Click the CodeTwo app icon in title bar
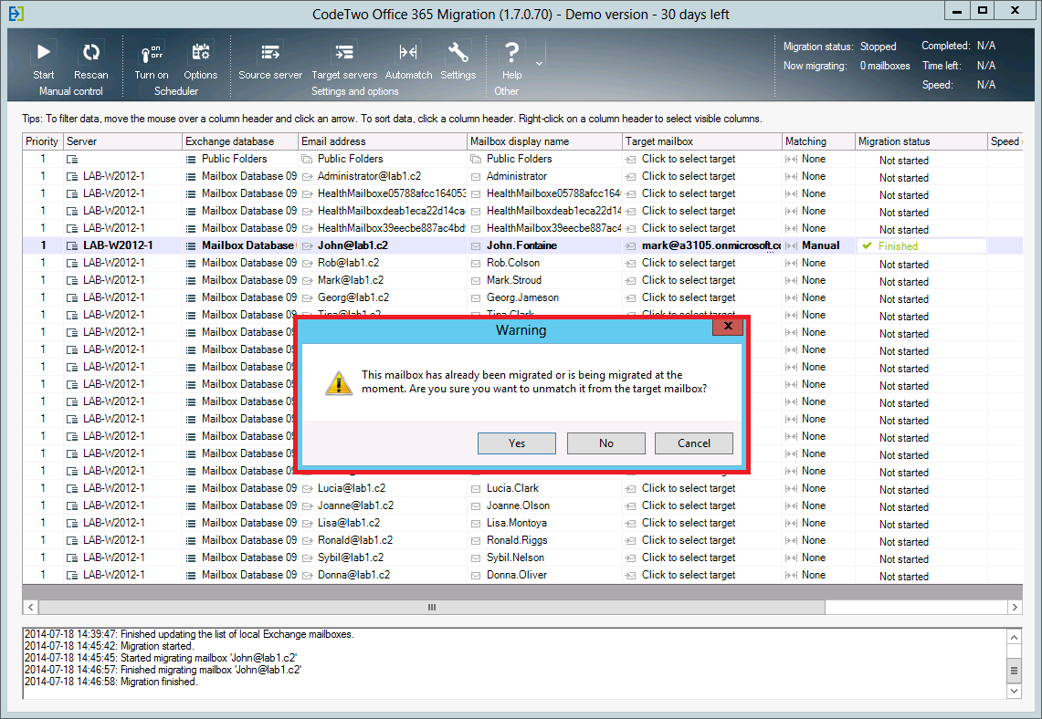Image resolution: width=1042 pixels, height=719 pixels. point(16,14)
